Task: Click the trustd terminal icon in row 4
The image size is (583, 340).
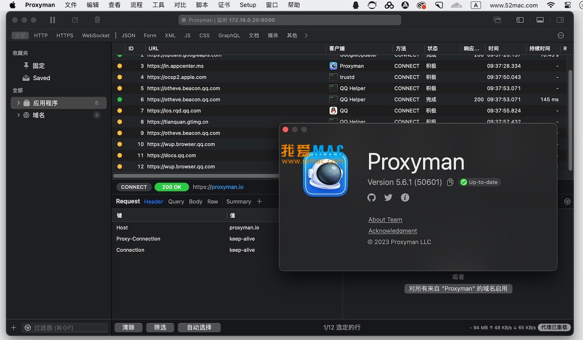Action: click(x=333, y=77)
